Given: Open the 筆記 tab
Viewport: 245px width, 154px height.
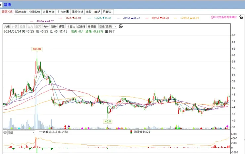Looking at the screenshot, I should coord(97,12).
